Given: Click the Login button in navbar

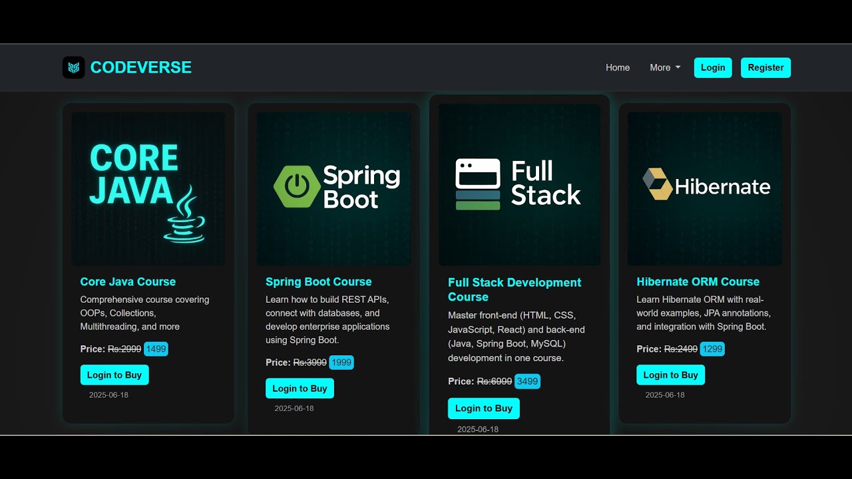Looking at the screenshot, I should [x=713, y=67].
